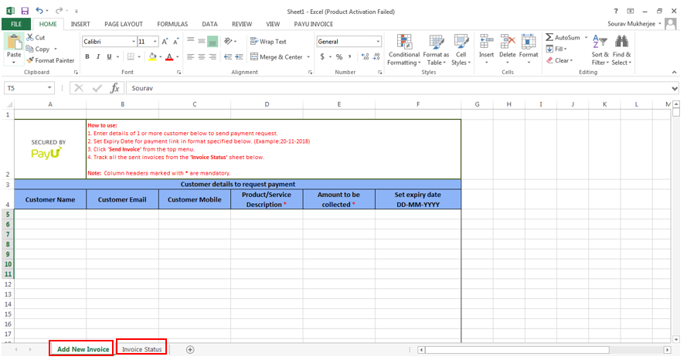Click the Borders icon

pyautogui.click(x=131, y=57)
